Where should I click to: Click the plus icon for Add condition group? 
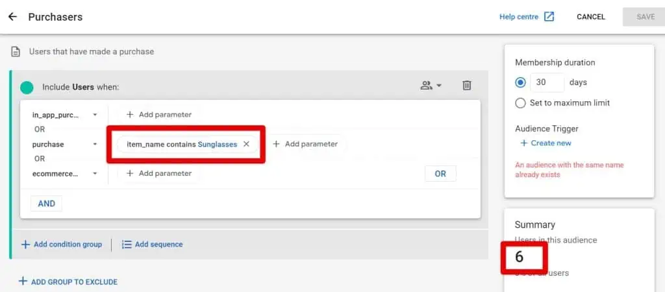[x=25, y=245]
